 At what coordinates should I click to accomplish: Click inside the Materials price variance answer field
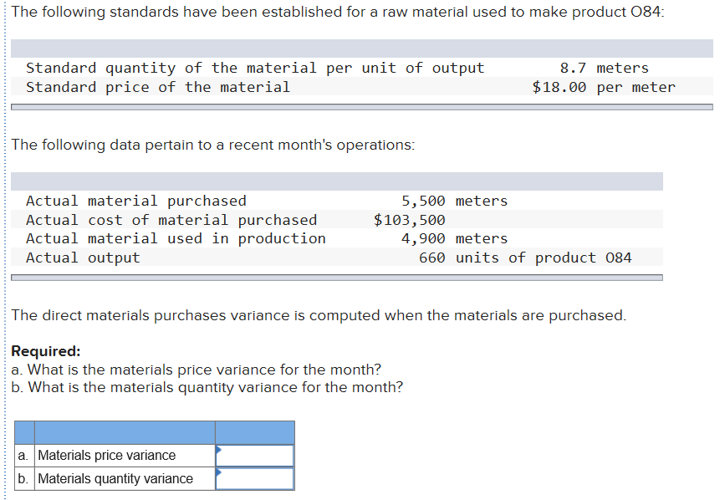click(258, 456)
